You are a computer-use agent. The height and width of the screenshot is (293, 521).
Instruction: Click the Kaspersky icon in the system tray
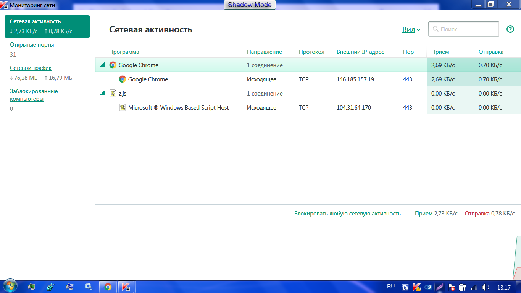417,287
